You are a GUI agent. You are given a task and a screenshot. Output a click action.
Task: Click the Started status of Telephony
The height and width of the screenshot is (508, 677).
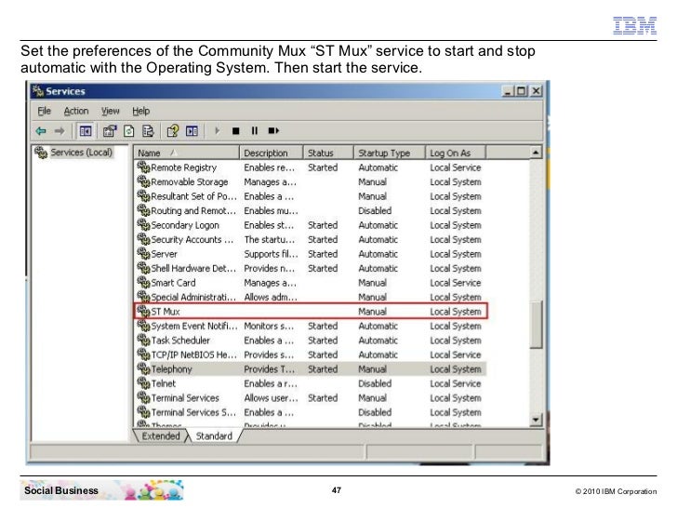pos(323,368)
